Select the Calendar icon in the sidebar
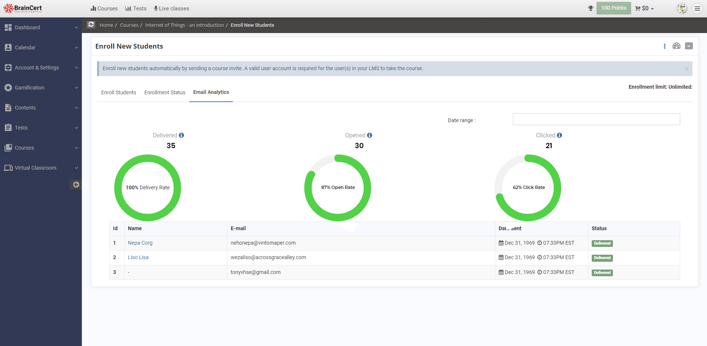The width and height of the screenshot is (707, 346). (x=8, y=47)
